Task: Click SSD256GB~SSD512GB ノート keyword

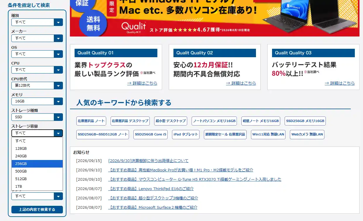Action: tap(103, 135)
